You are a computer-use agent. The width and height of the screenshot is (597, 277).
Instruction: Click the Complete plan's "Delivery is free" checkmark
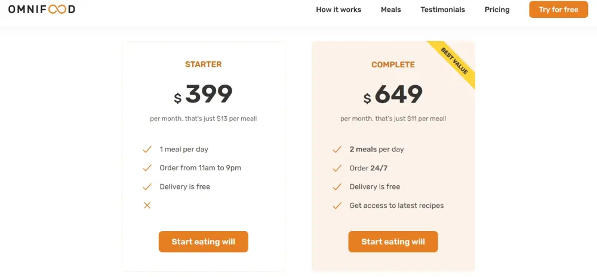pos(337,186)
